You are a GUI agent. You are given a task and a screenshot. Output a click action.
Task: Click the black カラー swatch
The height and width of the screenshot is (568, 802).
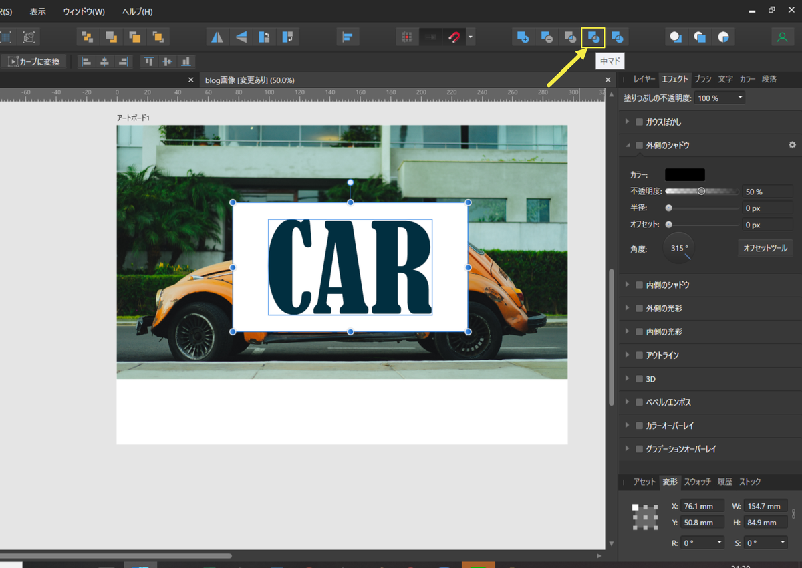[x=685, y=175]
